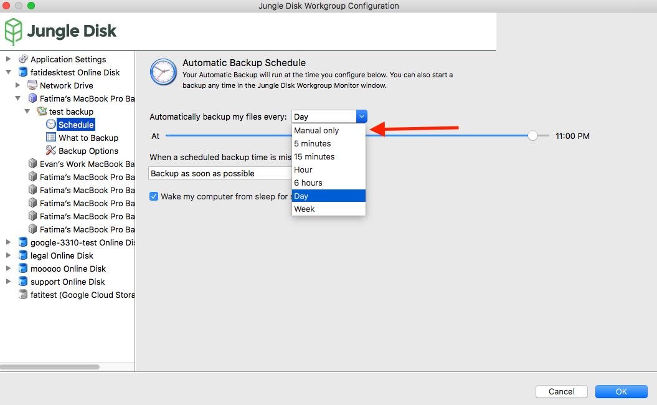Choose the highlighted 'Day' option
This screenshot has width=657, height=405.
pyautogui.click(x=329, y=196)
